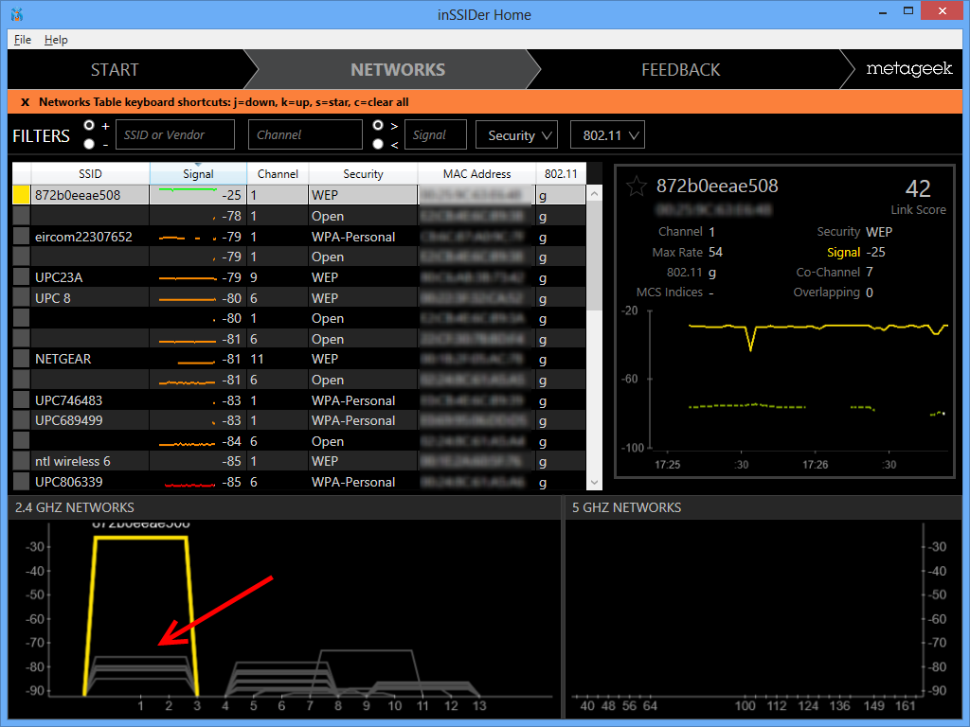Select the plus (include) SSID filter radio
This screenshot has width=970, height=727.
click(x=89, y=126)
